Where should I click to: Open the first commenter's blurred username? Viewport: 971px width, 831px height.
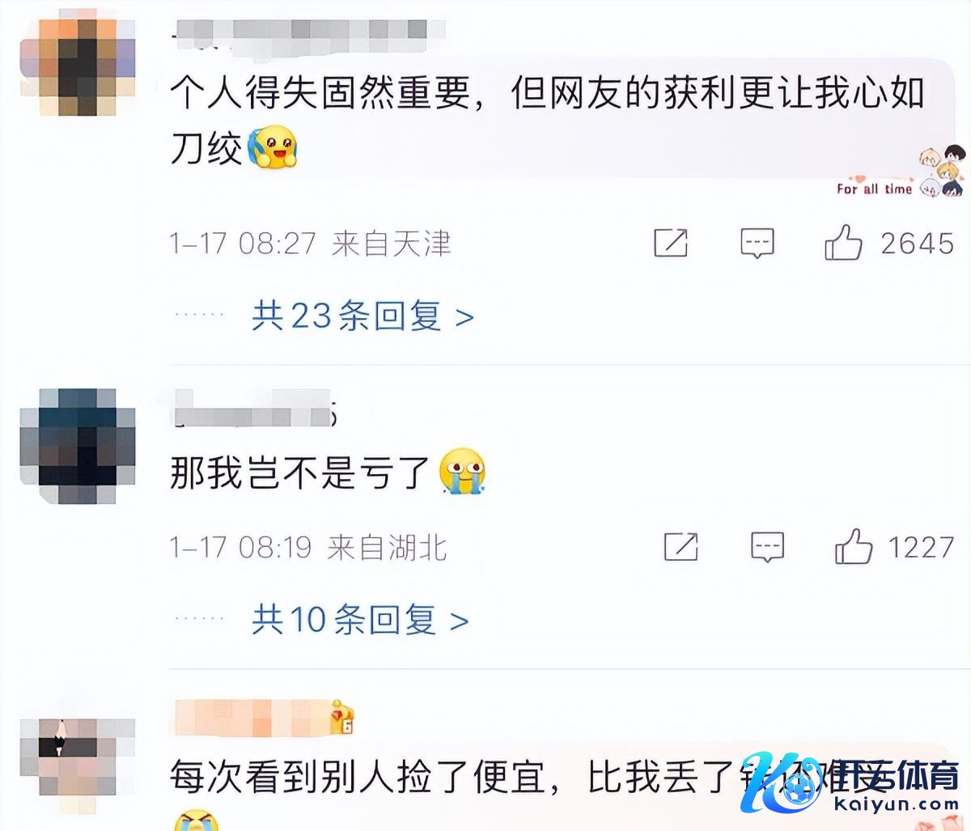[309, 31]
